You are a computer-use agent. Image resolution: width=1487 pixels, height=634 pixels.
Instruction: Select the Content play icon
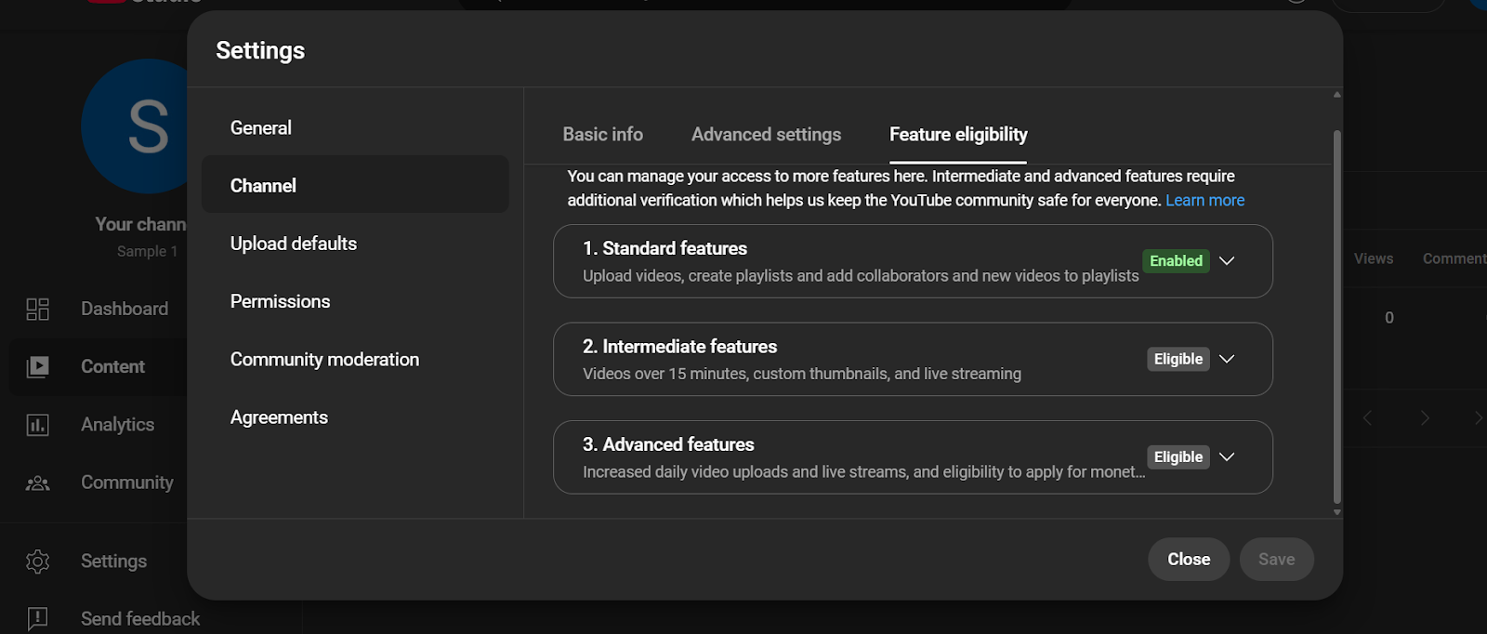37,366
